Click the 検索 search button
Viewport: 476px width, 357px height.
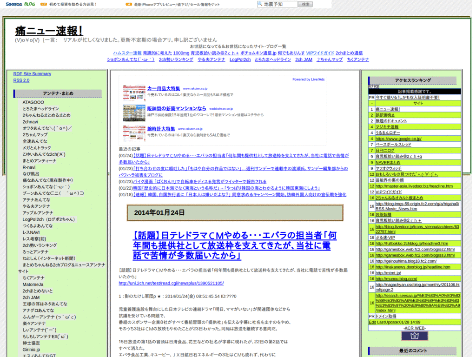pos(305,4)
